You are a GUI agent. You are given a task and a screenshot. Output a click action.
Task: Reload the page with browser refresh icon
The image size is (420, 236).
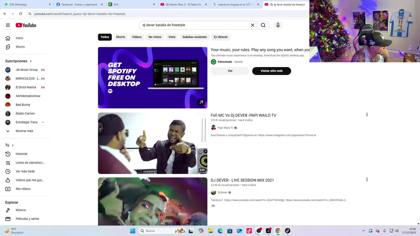20,14
